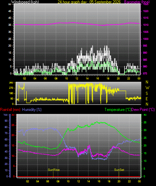Click the Windspeed (kph) axis title

coord(25,2)
